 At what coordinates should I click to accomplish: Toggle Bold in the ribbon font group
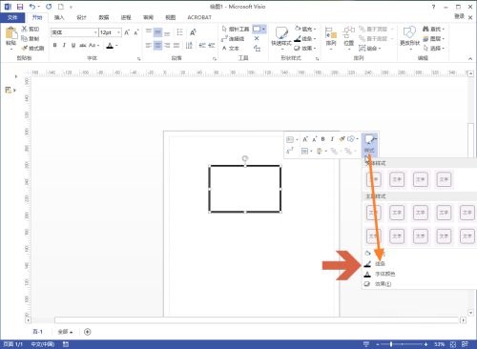pos(55,46)
